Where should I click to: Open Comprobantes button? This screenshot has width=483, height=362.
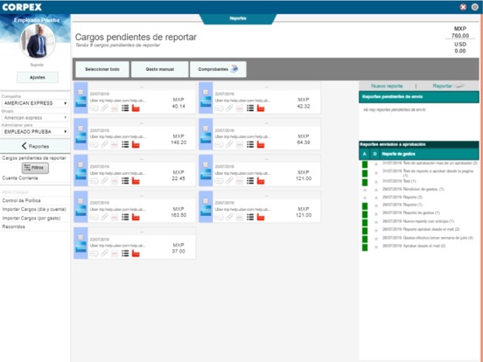(x=218, y=69)
